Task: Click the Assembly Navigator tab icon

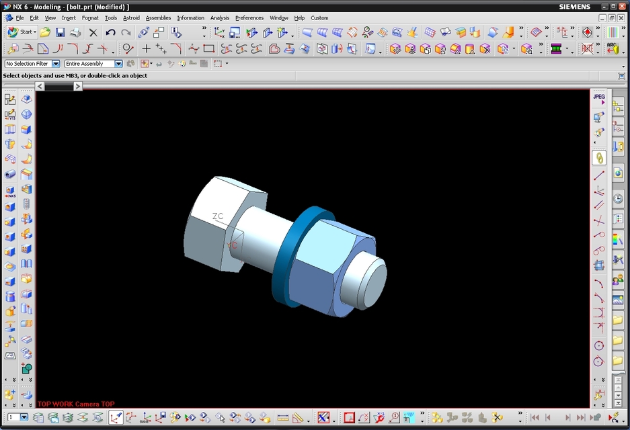Action: point(618,107)
